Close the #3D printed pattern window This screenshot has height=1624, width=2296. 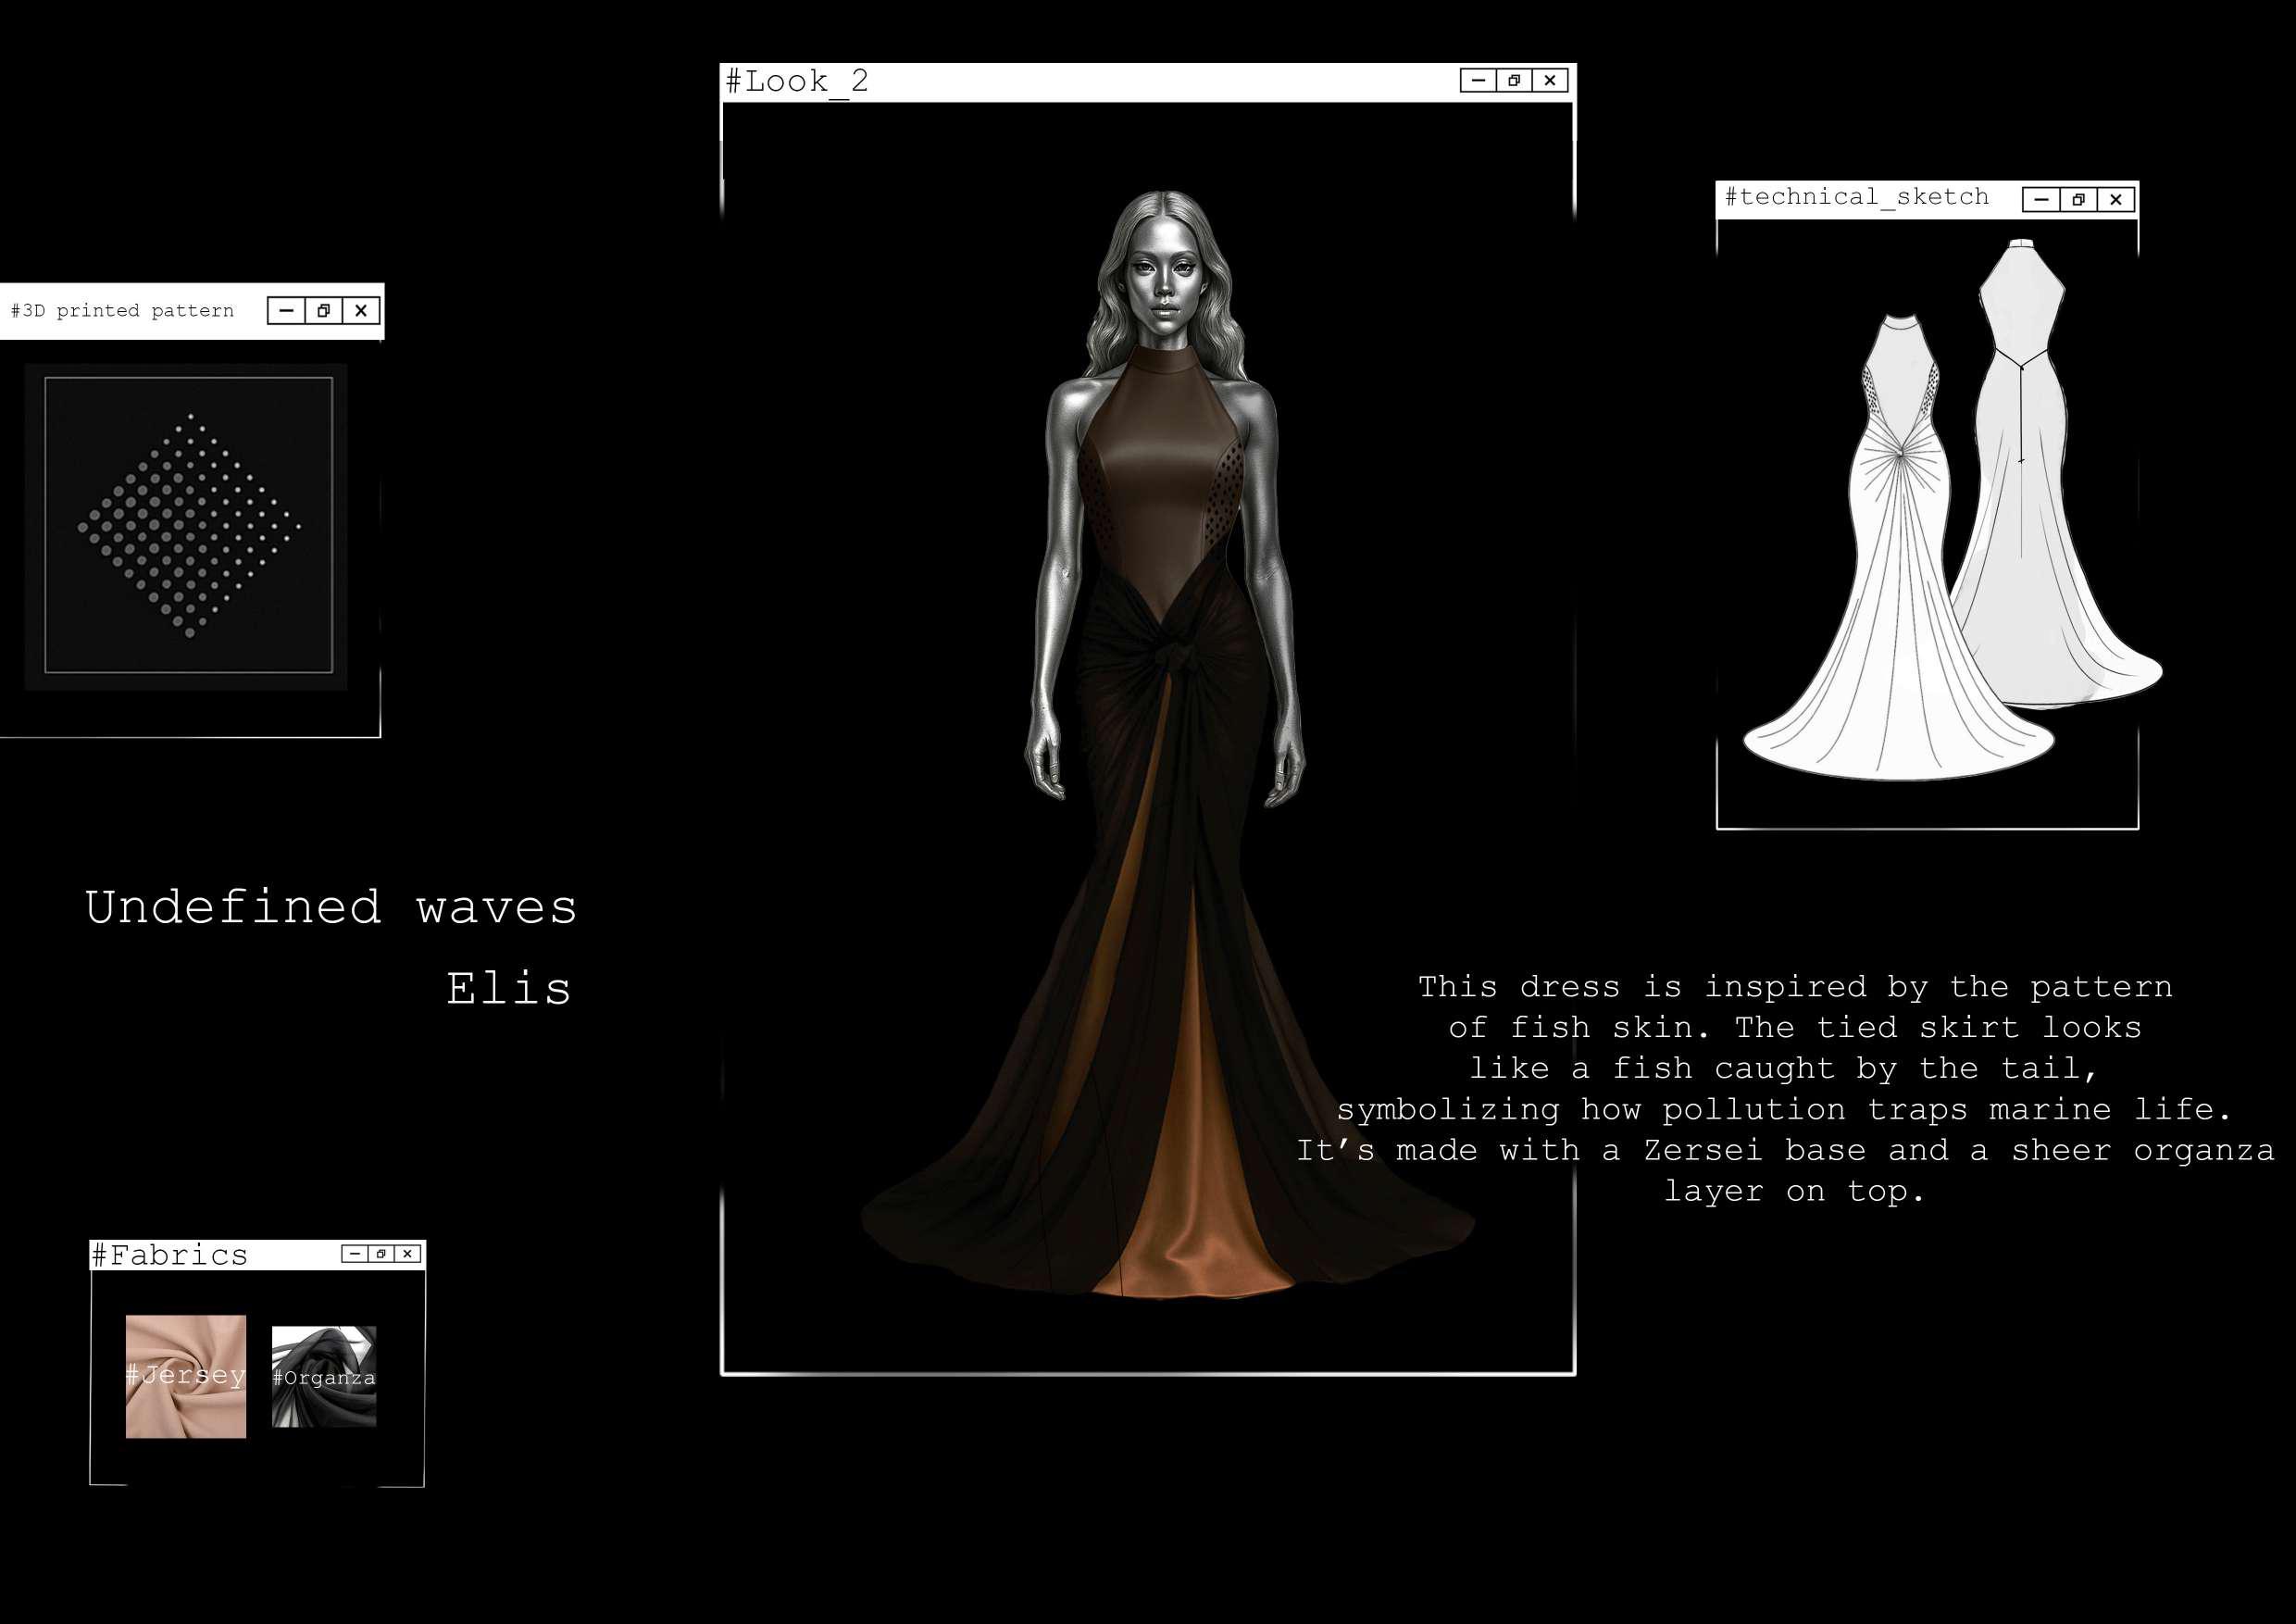(361, 311)
